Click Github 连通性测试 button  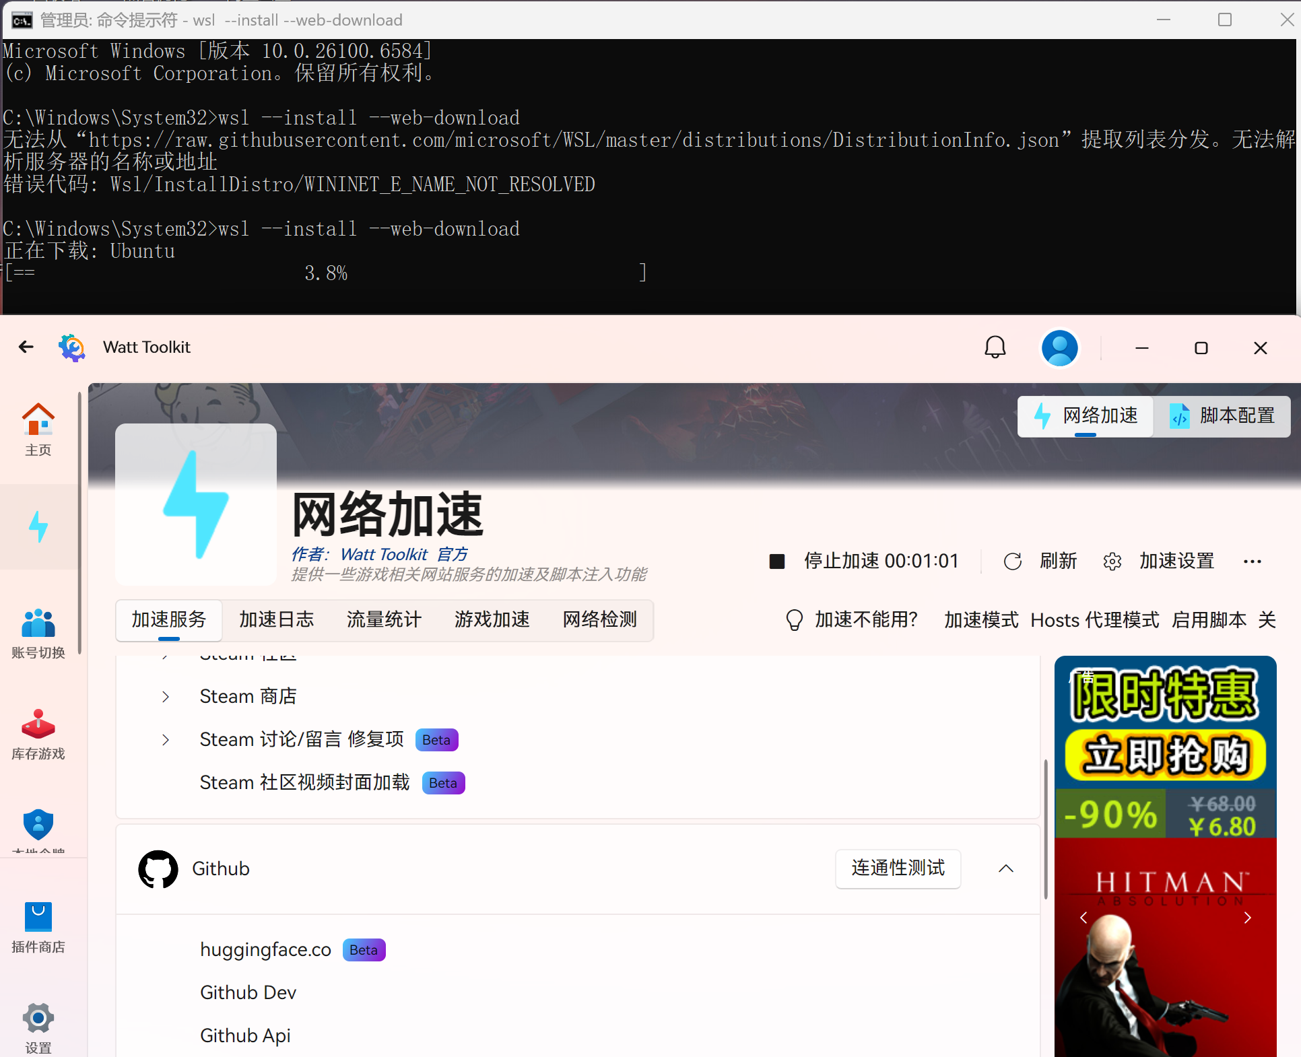(898, 868)
